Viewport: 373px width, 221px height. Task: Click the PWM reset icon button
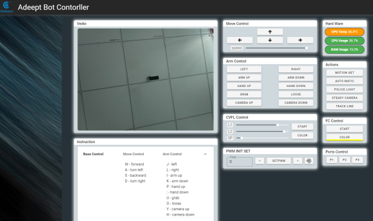[x=309, y=161]
